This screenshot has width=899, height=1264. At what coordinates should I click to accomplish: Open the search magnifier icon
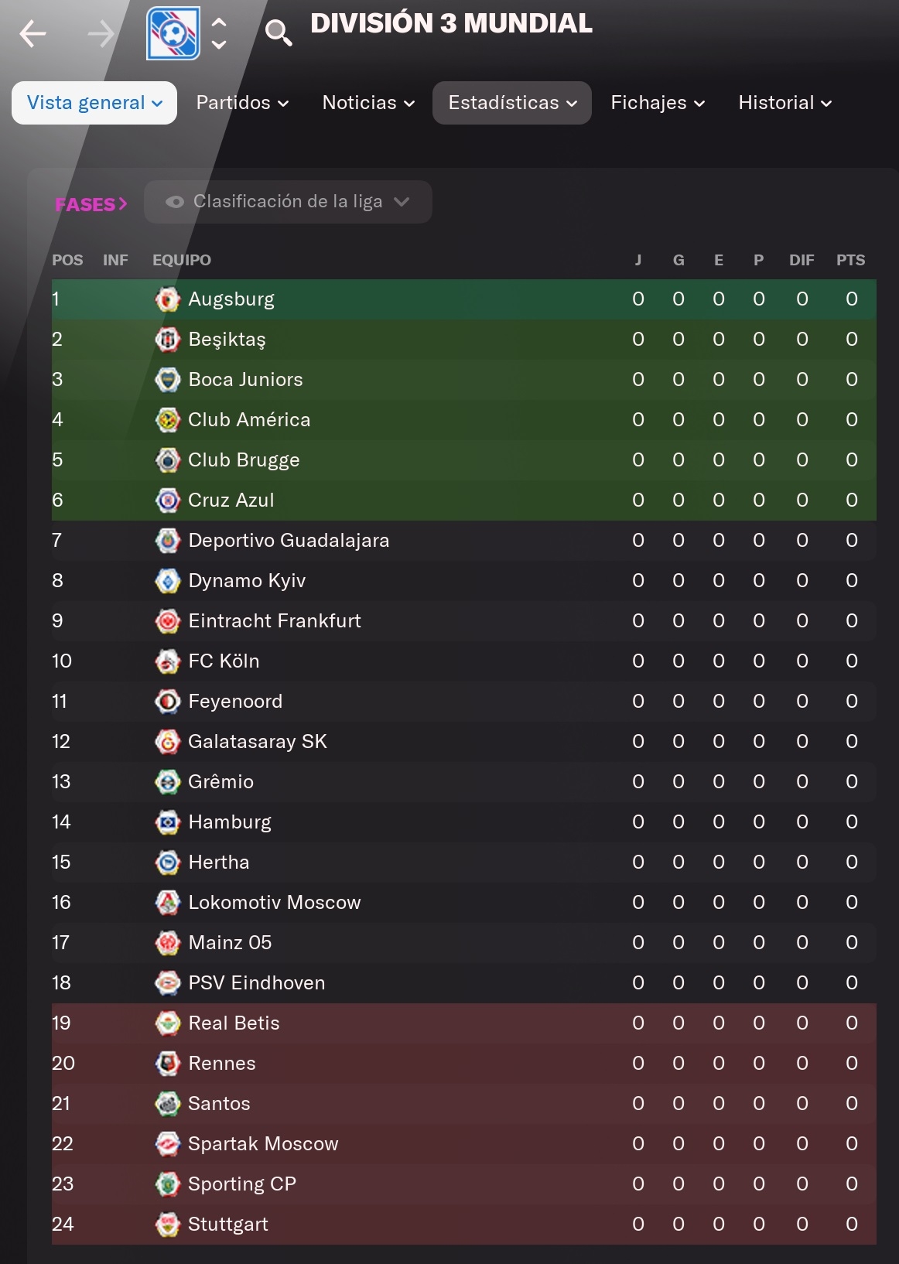coord(278,33)
